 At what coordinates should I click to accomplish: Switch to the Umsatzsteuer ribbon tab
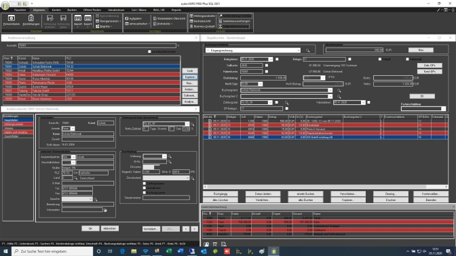116,10
